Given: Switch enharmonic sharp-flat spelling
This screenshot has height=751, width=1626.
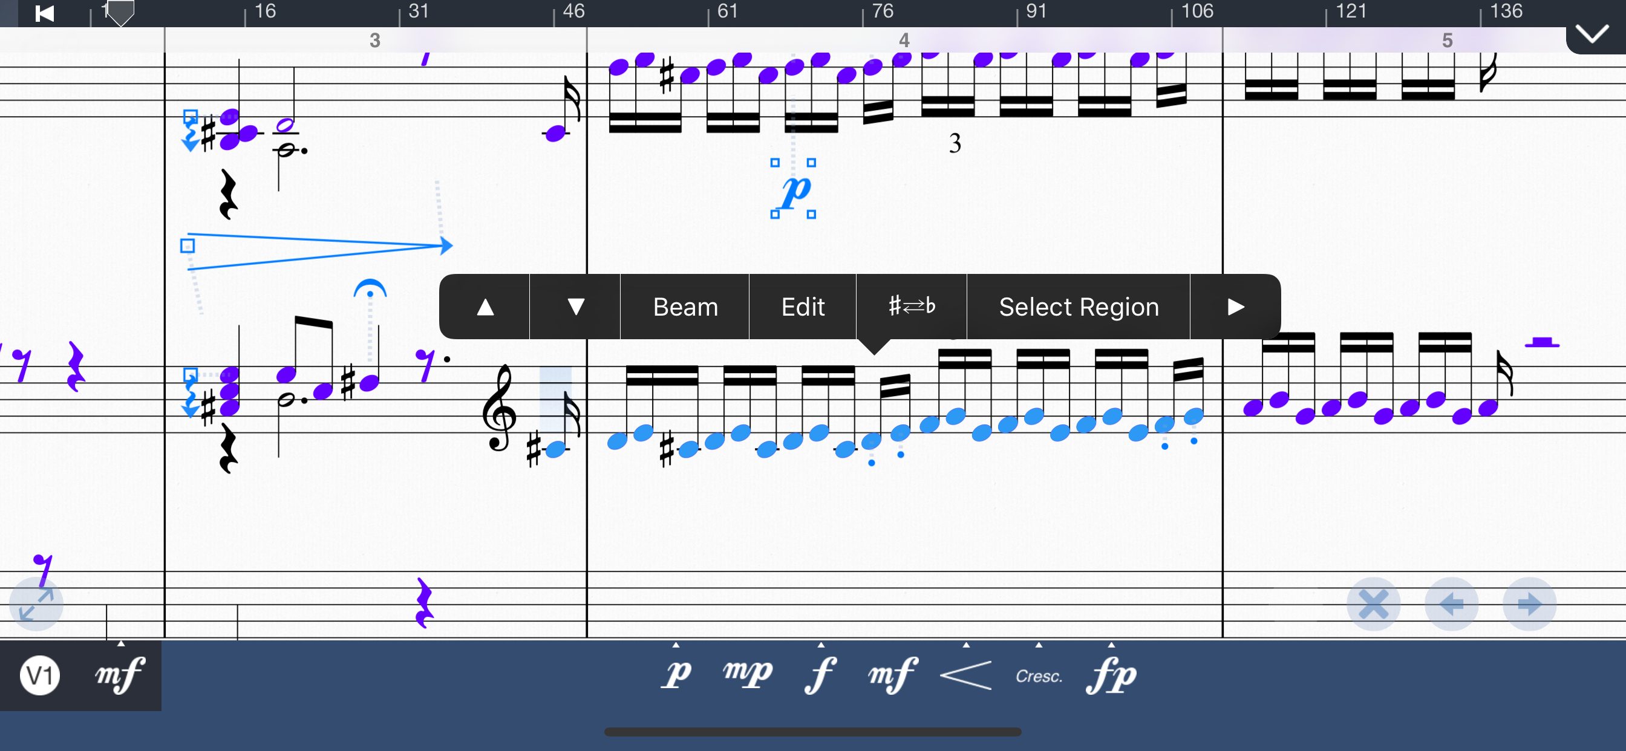Looking at the screenshot, I should pyautogui.click(x=912, y=307).
